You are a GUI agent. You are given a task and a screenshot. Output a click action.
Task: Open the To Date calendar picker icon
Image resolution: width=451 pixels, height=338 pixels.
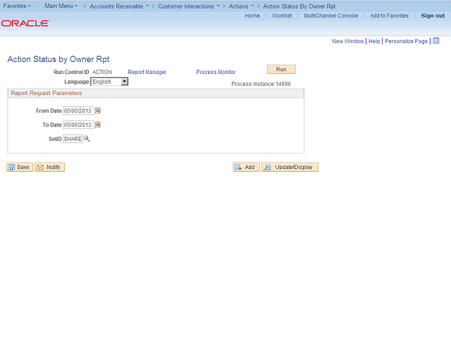click(x=98, y=125)
